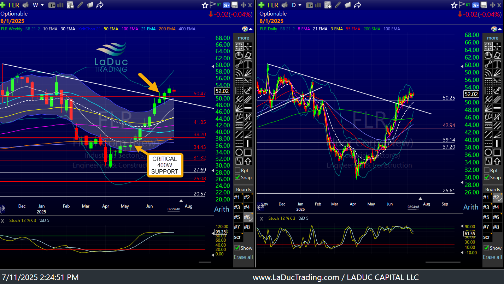Click the bar chart style icon on weekly chart
Image resolution: width=504 pixels, height=284 pixels.
click(60, 5)
